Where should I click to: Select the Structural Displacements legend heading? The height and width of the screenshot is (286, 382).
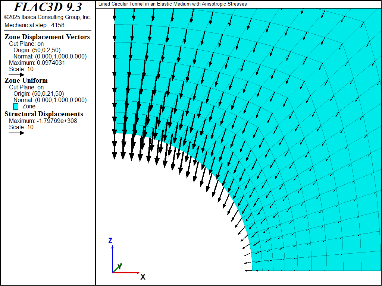44,114
